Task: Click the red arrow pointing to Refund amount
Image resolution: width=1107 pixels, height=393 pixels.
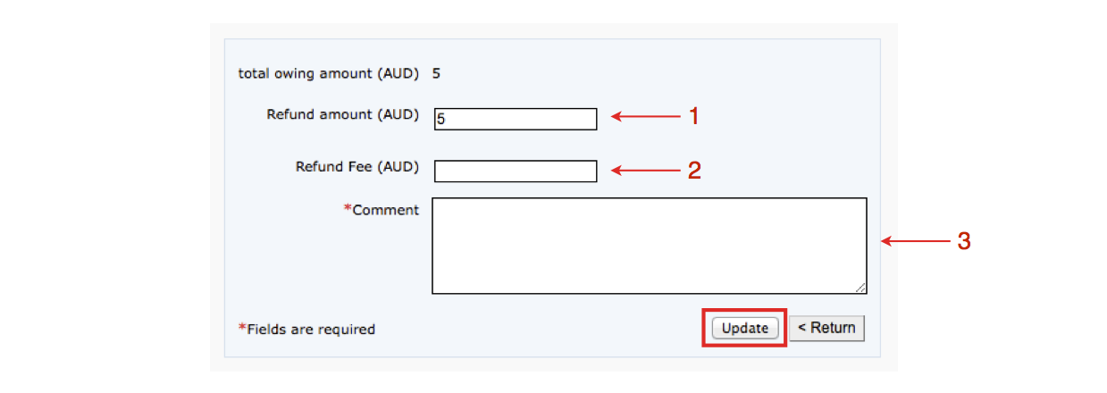Action: [x=645, y=116]
